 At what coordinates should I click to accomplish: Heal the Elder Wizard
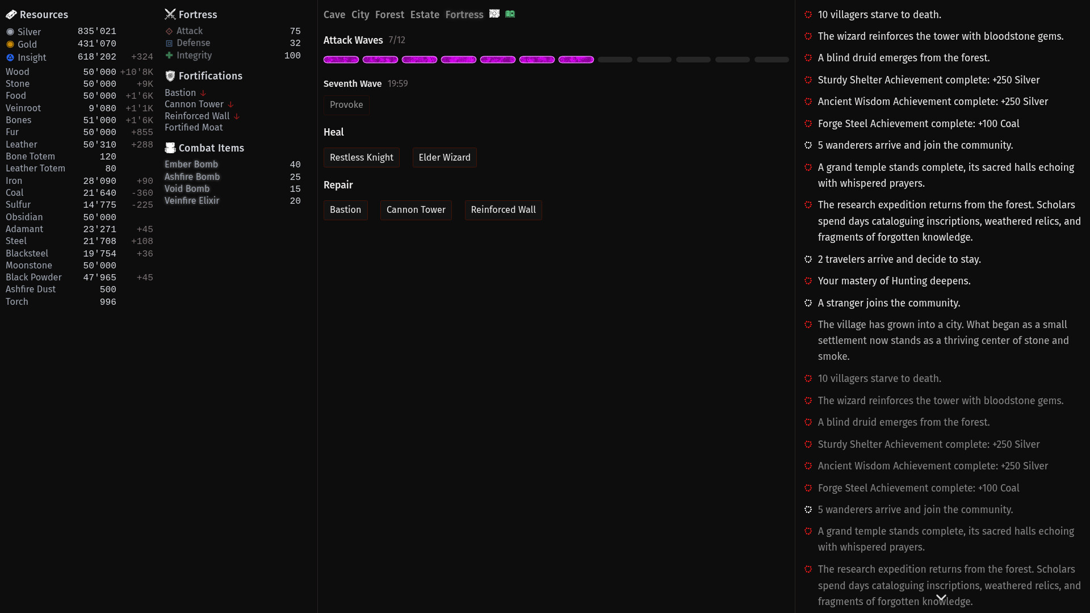click(x=445, y=158)
